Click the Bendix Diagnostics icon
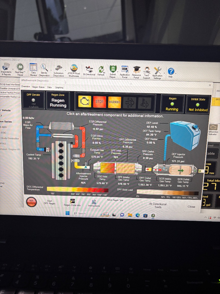The image size is (220, 294). coord(44,69)
